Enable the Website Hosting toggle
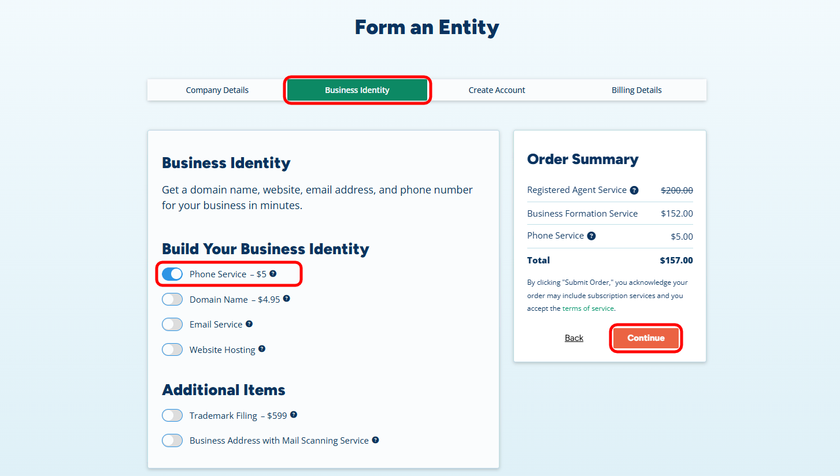 click(x=172, y=349)
